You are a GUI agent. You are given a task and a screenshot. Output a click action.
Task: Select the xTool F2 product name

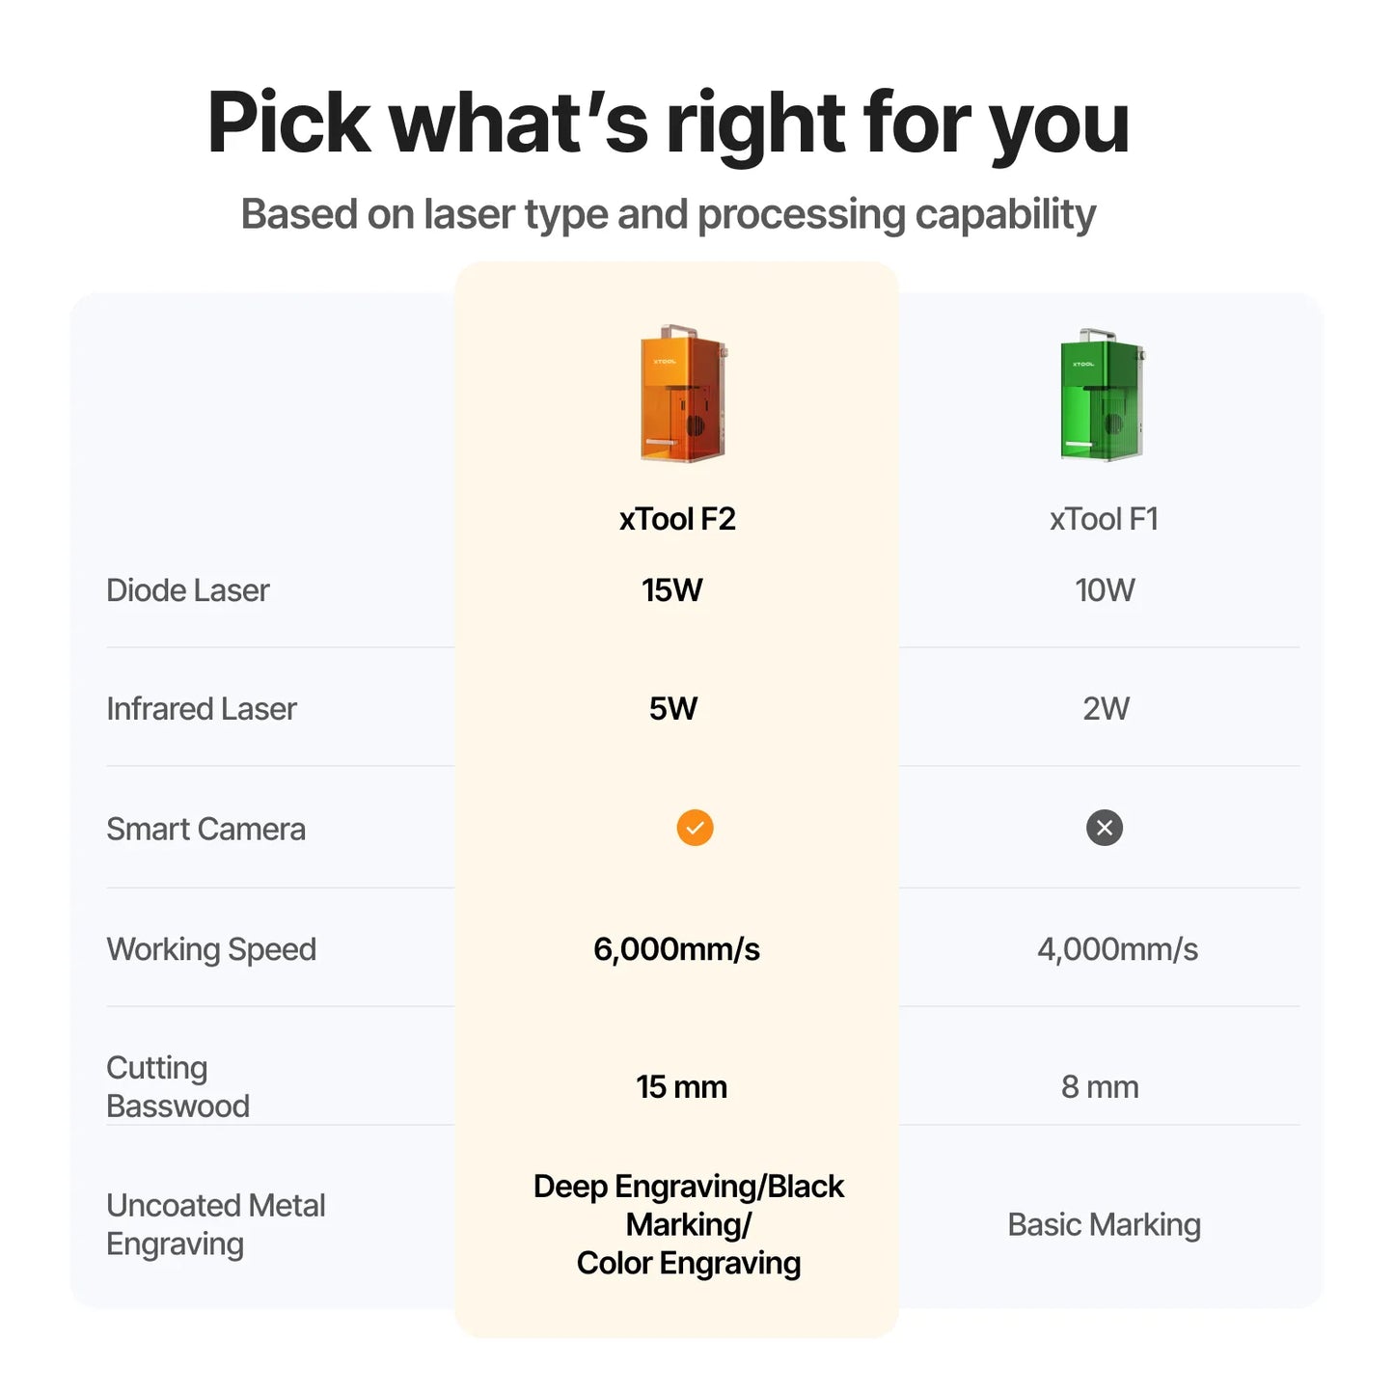tap(677, 519)
